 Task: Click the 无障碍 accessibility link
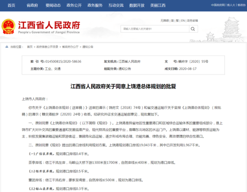(165, 21)
